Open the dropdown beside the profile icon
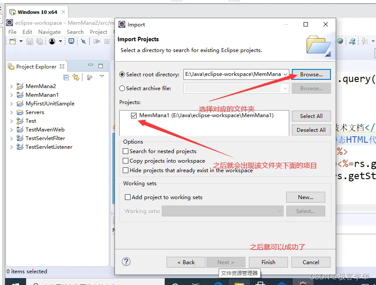 (x=60, y=41)
